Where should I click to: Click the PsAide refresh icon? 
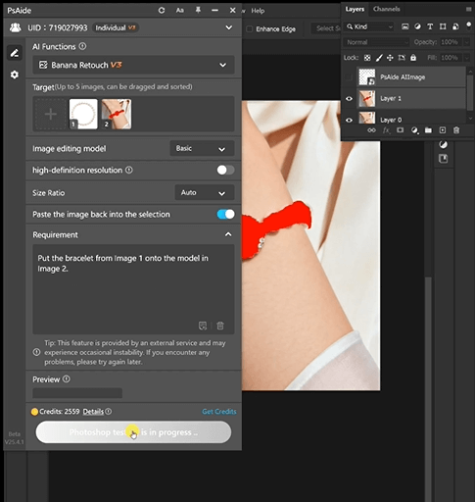click(x=162, y=10)
